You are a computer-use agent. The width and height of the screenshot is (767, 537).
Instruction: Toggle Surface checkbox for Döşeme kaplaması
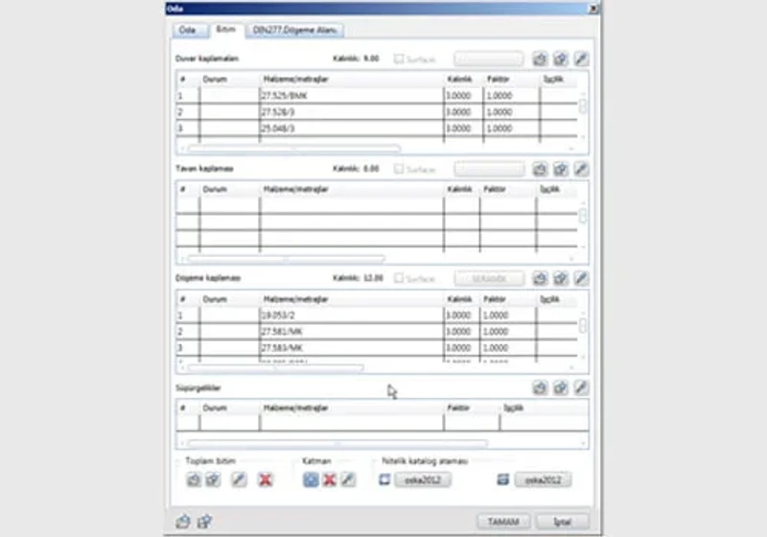[399, 278]
